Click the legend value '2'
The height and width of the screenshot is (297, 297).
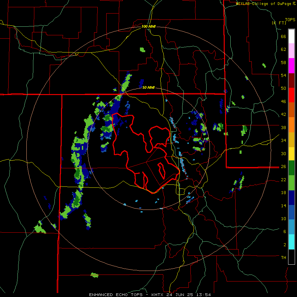pyautogui.click(x=285, y=245)
